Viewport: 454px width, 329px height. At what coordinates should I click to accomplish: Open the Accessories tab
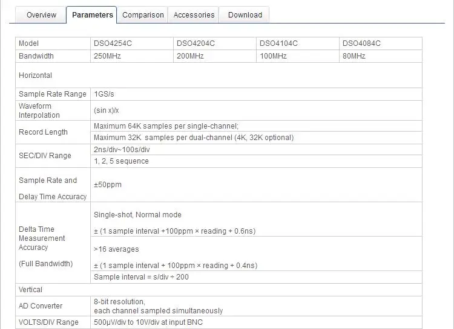pos(194,14)
